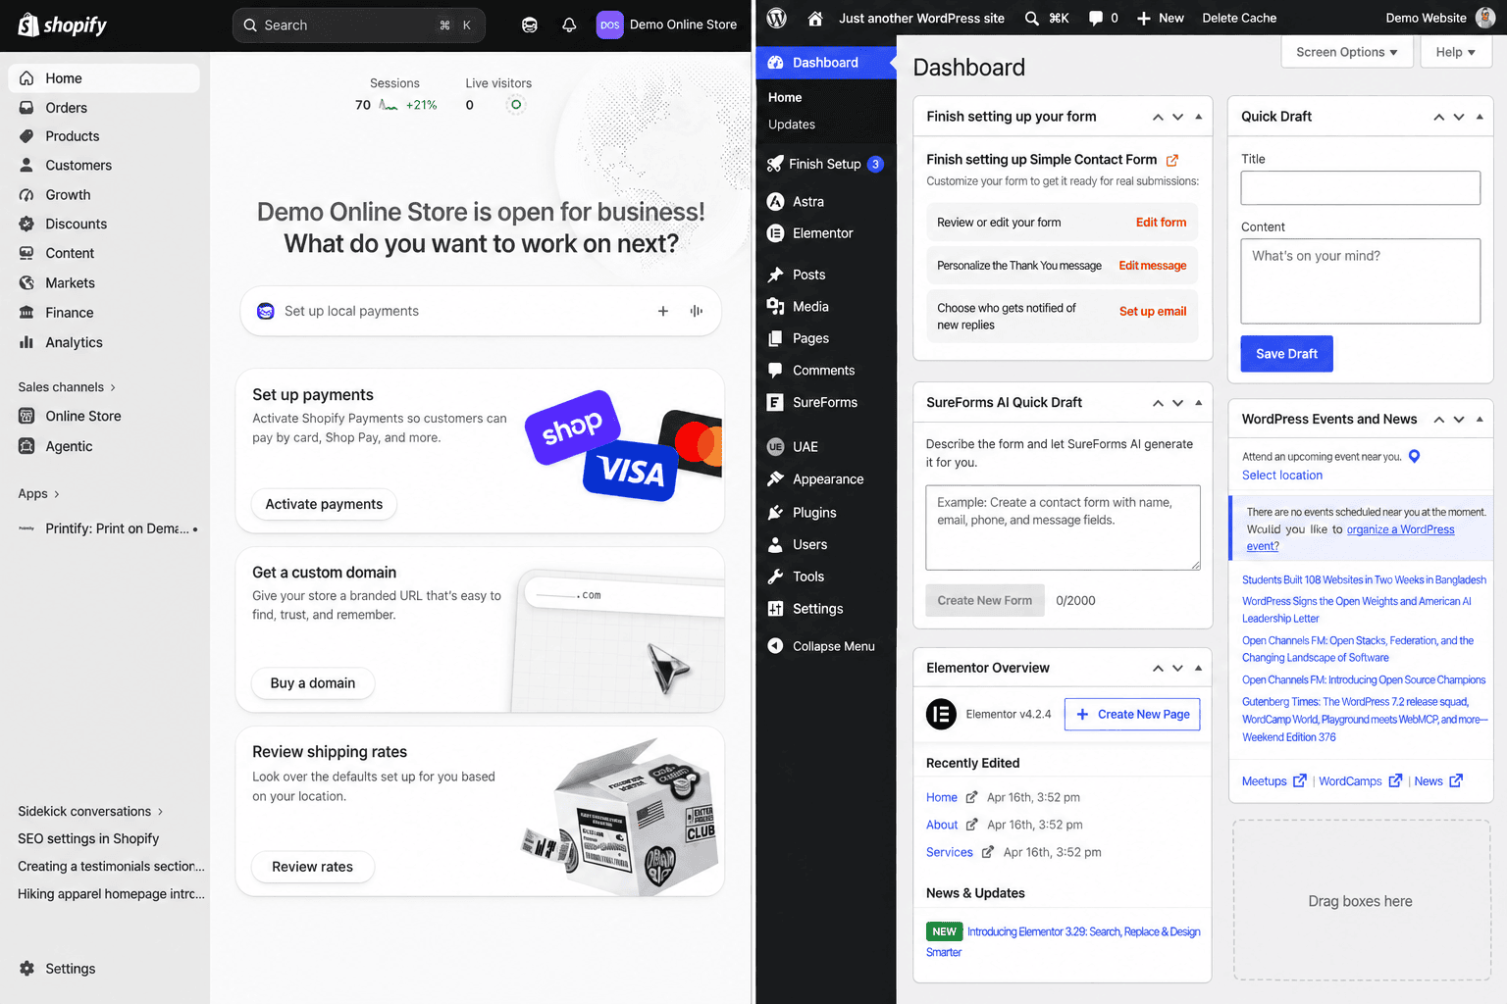Expand Sidekick conversations in Shopify sidebar
This screenshot has height=1004, width=1507.
pos(90,812)
